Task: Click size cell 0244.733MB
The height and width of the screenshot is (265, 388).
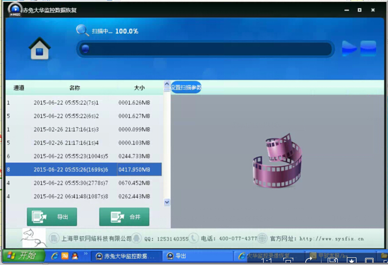Action: [x=134, y=156]
